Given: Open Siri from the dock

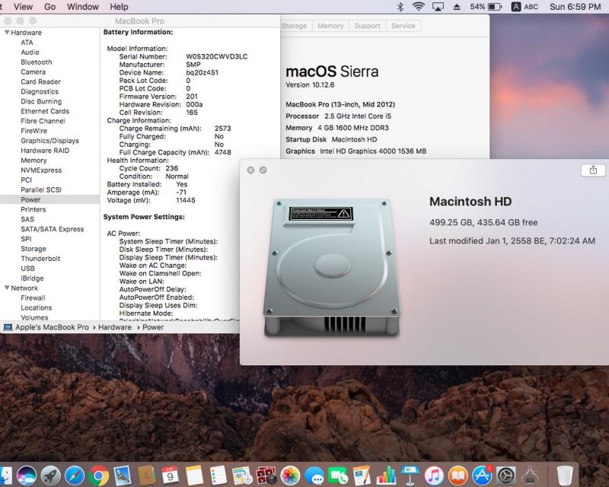Looking at the screenshot, I should (x=27, y=476).
